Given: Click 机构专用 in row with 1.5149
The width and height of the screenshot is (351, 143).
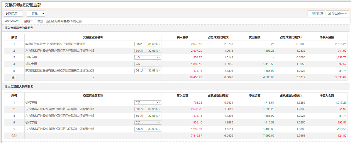Looking at the screenshot, I should click(x=31, y=57).
